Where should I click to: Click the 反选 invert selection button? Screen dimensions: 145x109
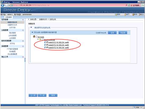[123, 33]
